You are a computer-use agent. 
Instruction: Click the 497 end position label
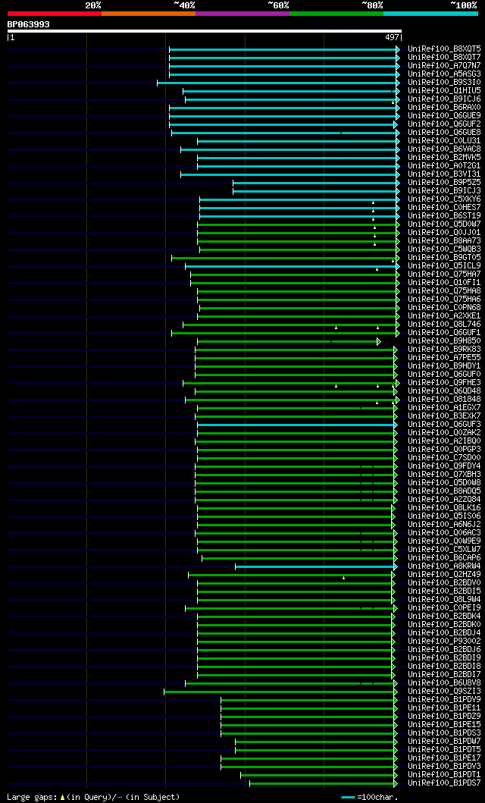pyautogui.click(x=392, y=37)
